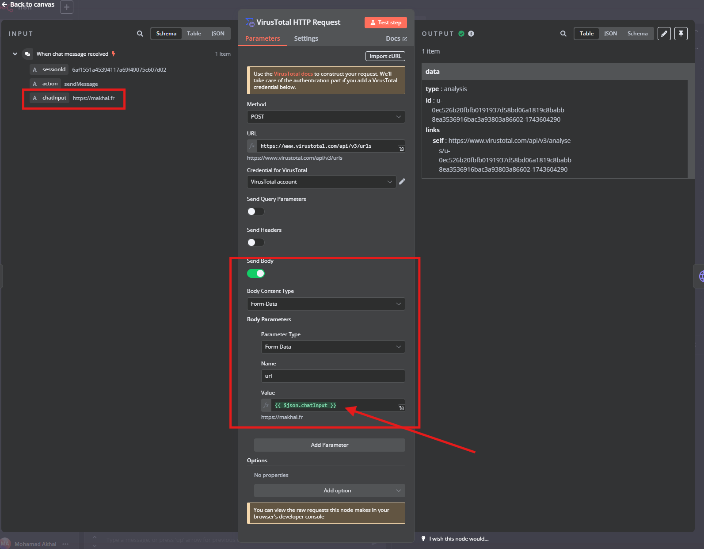Click the Add Parameter button

coord(329,445)
